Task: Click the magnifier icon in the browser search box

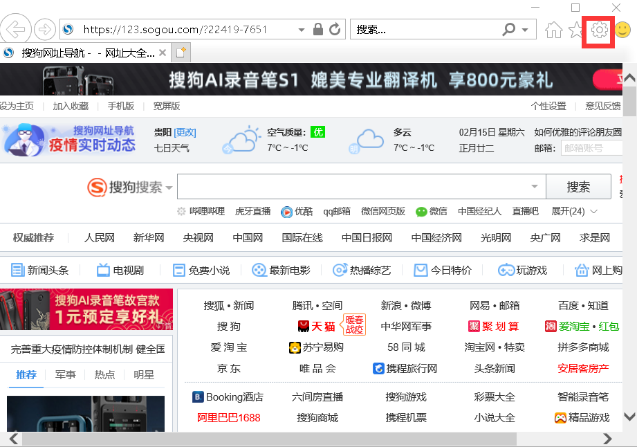Action: click(509, 30)
